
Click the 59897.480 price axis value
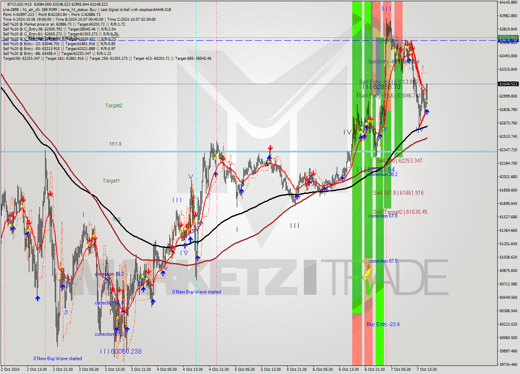[509, 351]
